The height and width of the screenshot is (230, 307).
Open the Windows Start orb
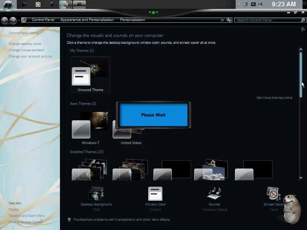(x=8, y=5)
